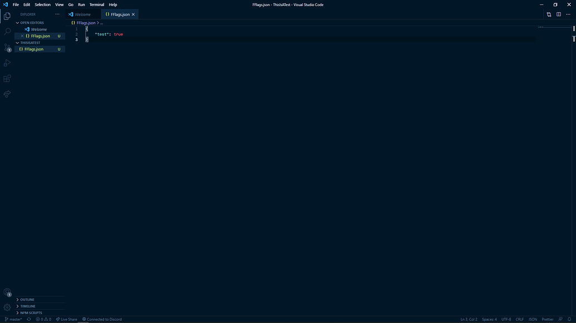Click line number 1 in the gutter

[x=76, y=29]
